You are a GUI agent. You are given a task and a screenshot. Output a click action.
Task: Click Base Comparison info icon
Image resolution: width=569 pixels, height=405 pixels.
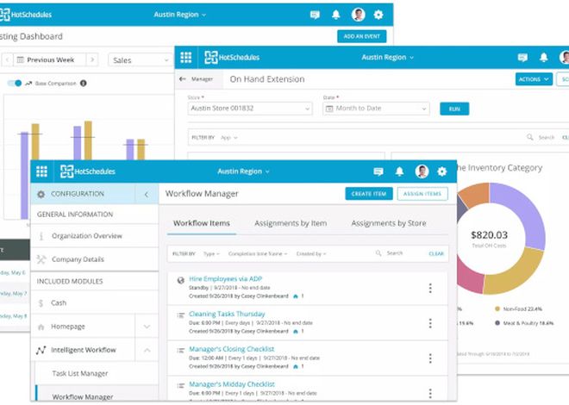[x=83, y=84]
